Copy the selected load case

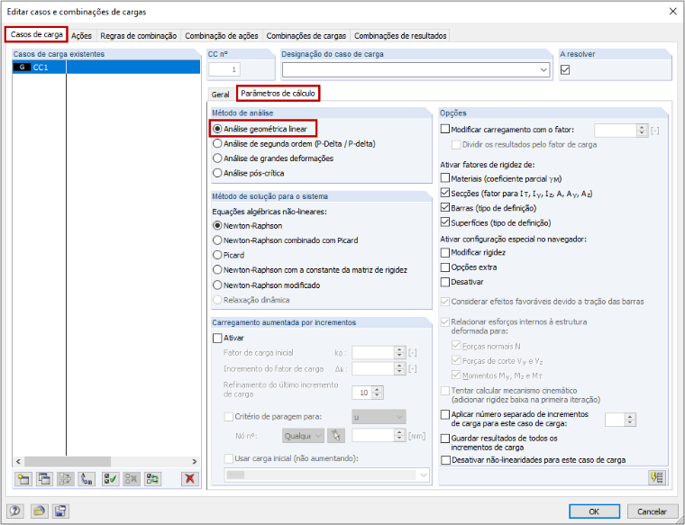(43, 479)
